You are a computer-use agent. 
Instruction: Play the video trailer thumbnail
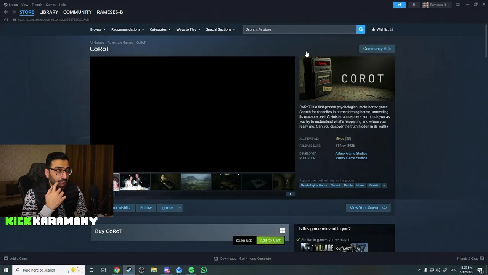pos(135,182)
